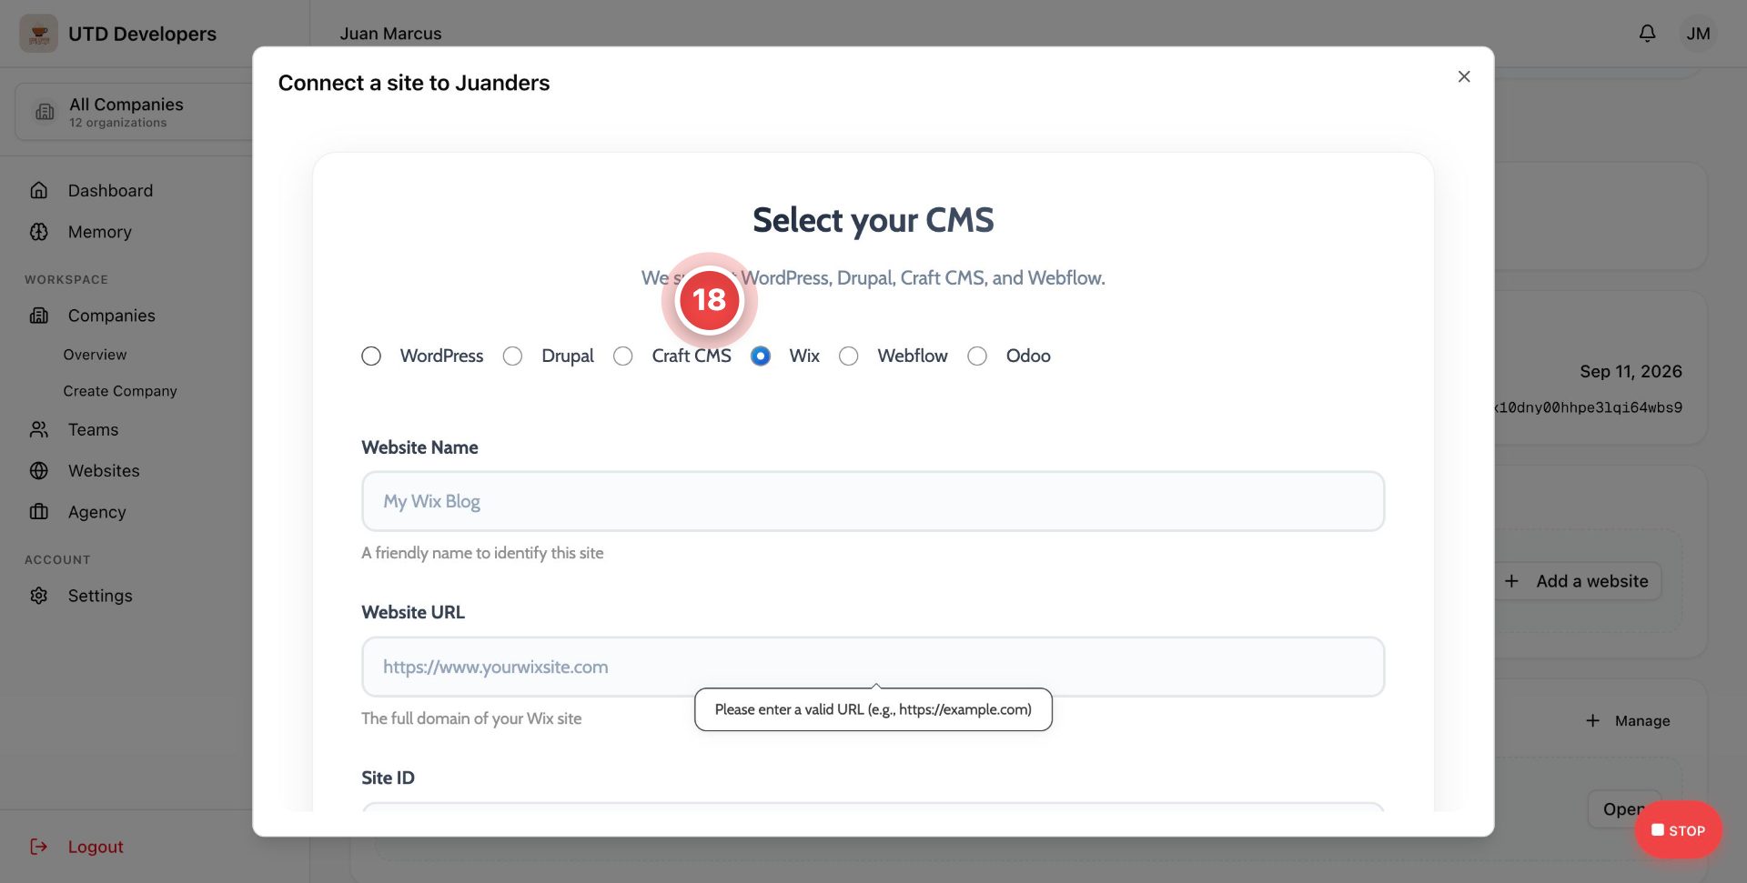This screenshot has width=1747, height=883.
Task: Click the Agency briefcase icon
Action: coord(39,512)
